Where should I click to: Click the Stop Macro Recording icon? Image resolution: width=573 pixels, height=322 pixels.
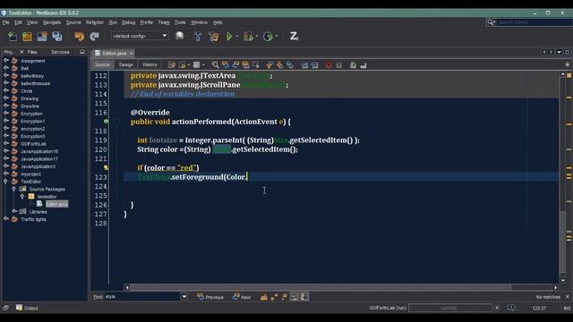point(339,65)
